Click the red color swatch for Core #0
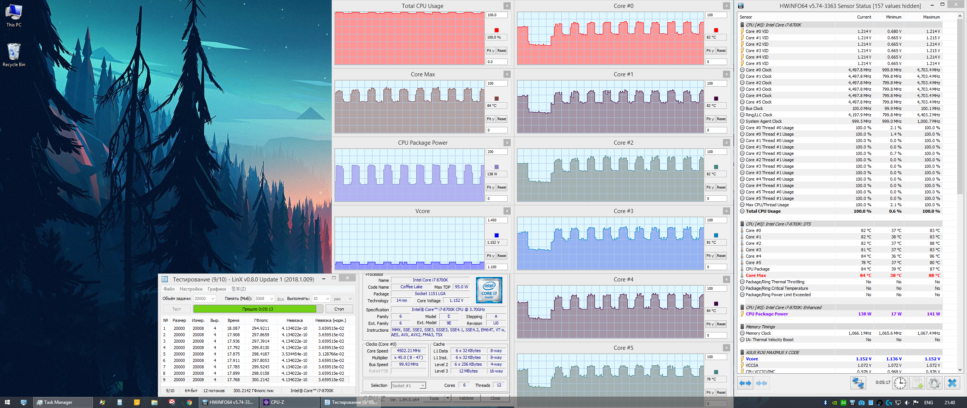The height and width of the screenshot is (408, 967). tap(716, 30)
